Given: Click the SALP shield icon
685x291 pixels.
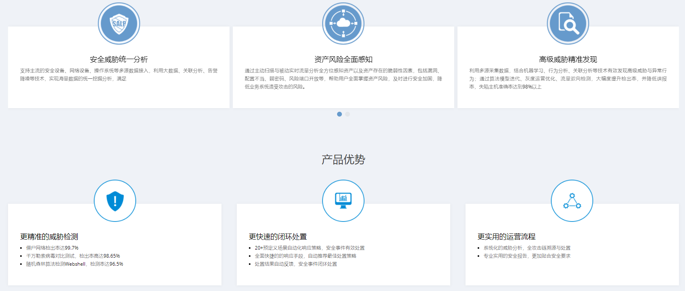Looking at the screenshot, I should tap(119, 24).
